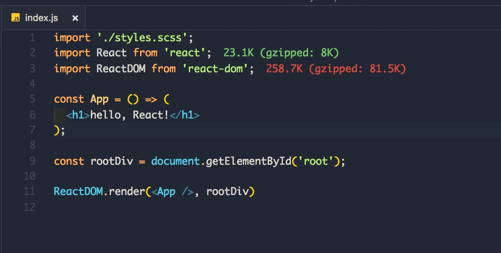Click the closing h1 tag
Viewport: 501px width, 253px height.
click(185, 115)
